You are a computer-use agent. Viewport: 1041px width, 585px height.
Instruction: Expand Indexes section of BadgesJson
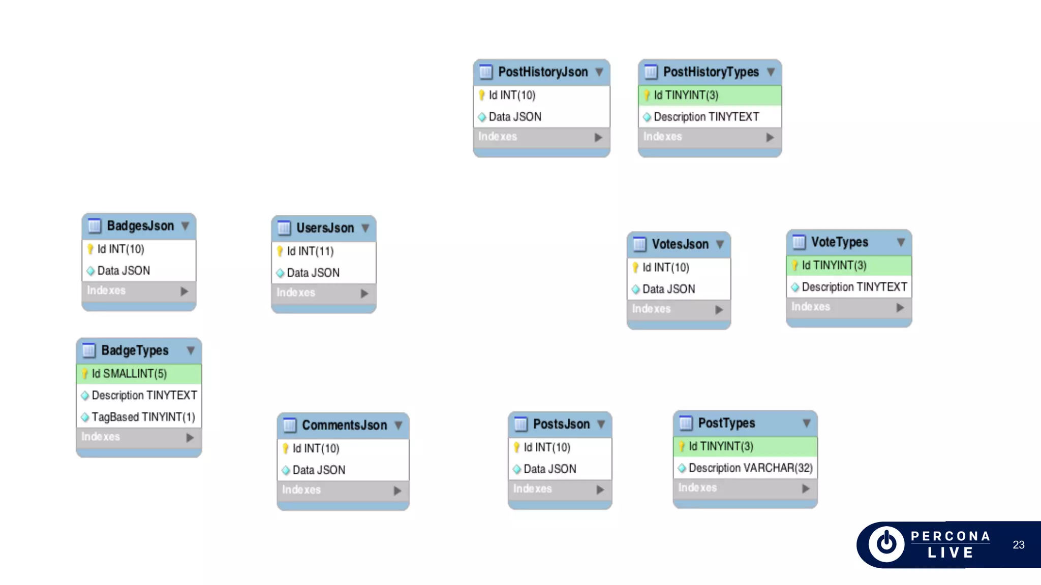184,291
